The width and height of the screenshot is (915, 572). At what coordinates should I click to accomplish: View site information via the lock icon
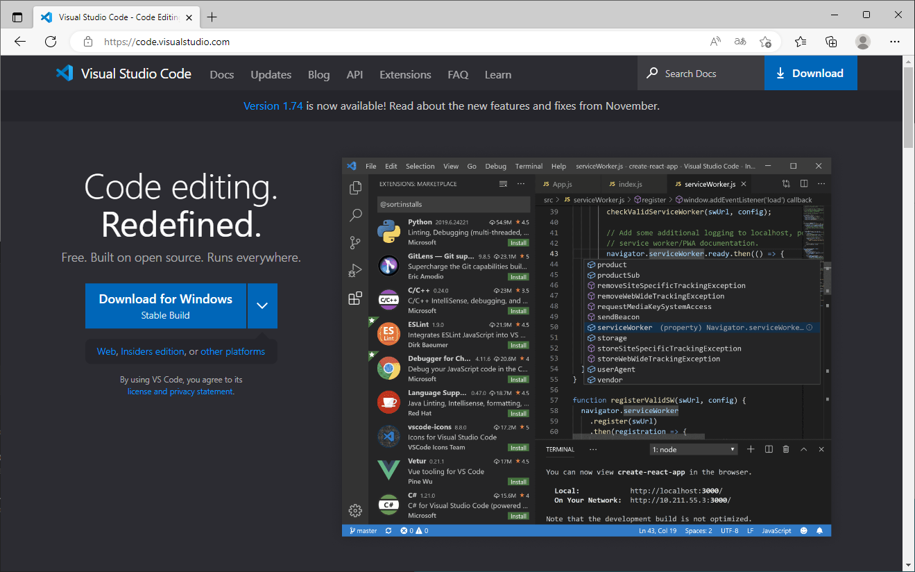[88, 42]
